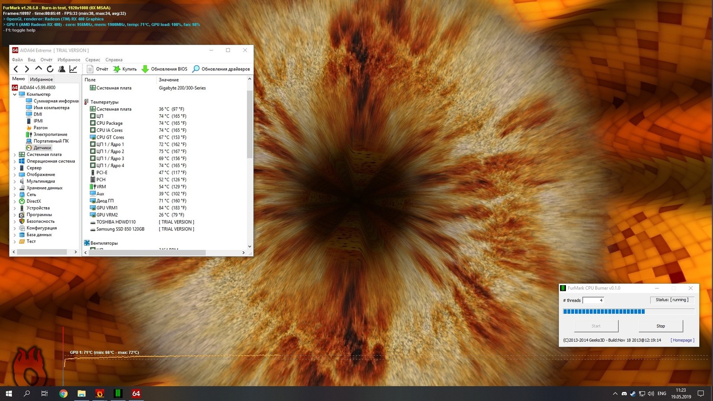
Task: Select Имя компьютера tree item
Action: pos(48,108)
